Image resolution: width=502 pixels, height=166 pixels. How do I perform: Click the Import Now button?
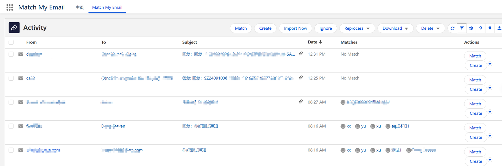point(296,28)
